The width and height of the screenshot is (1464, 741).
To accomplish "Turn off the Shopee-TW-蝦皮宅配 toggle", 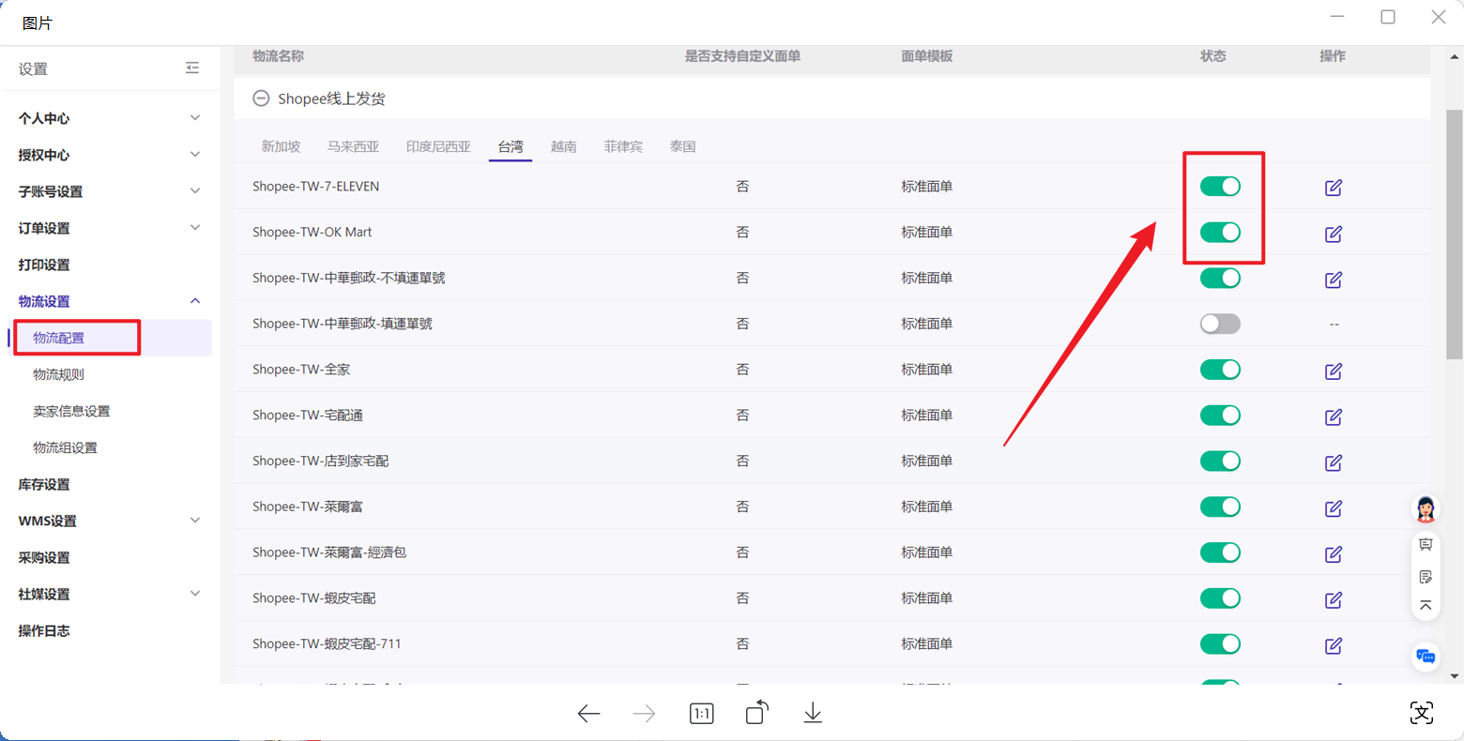I will click(x=1220, y=597).
